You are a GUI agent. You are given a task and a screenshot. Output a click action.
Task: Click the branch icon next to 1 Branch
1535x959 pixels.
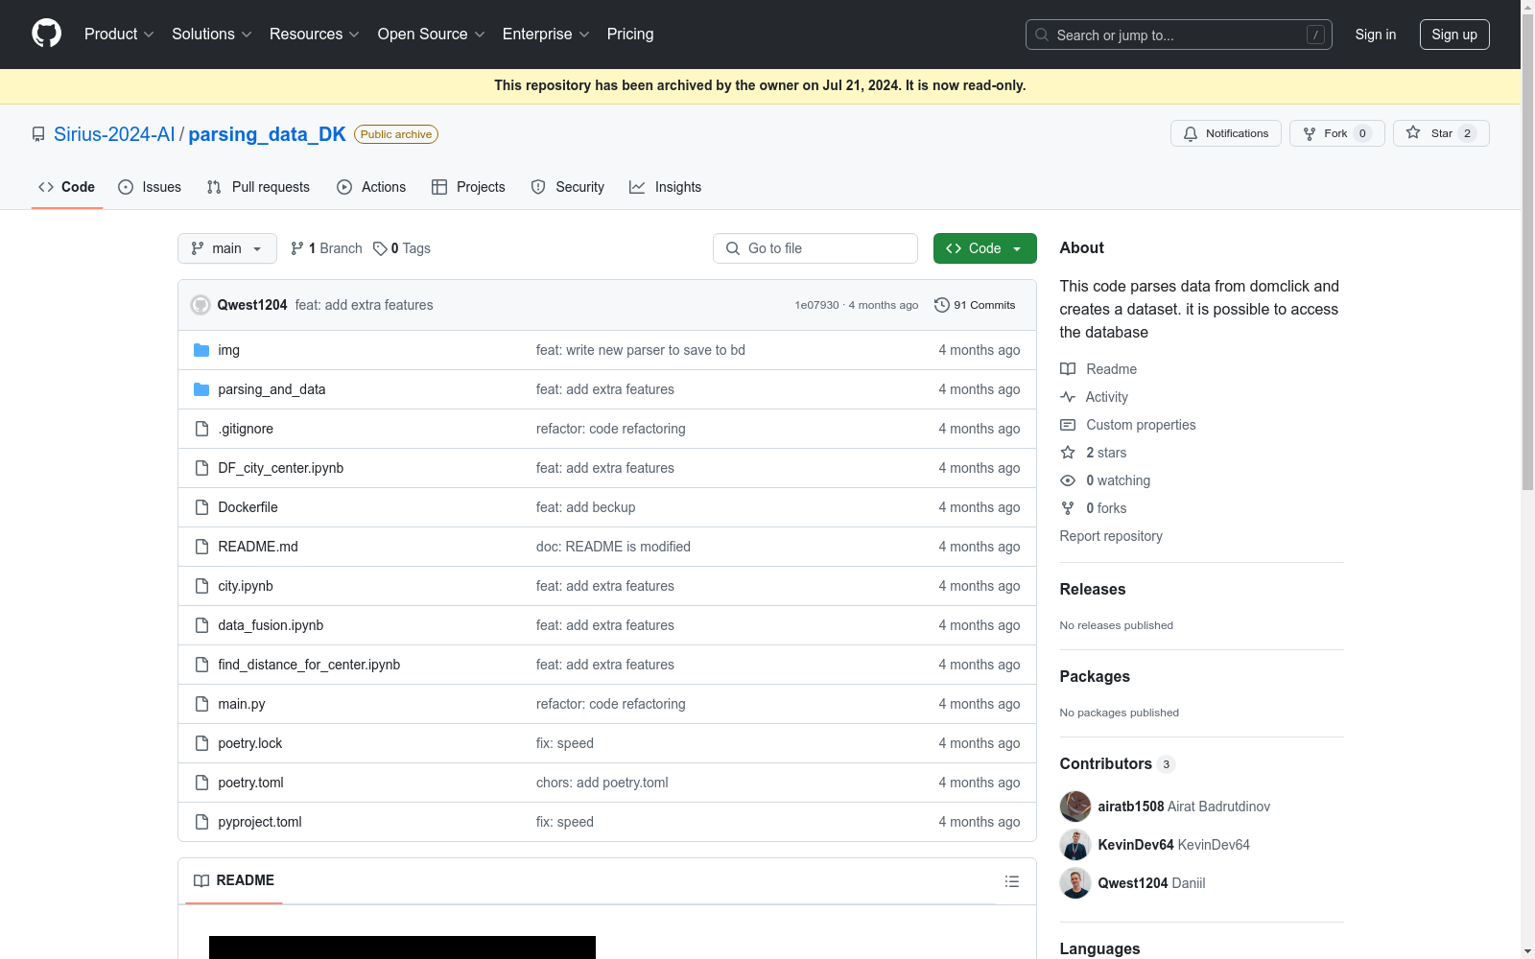297,248
